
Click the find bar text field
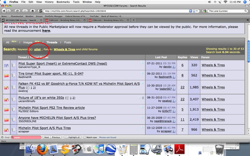pyautogui.click(x=26, y=137)
